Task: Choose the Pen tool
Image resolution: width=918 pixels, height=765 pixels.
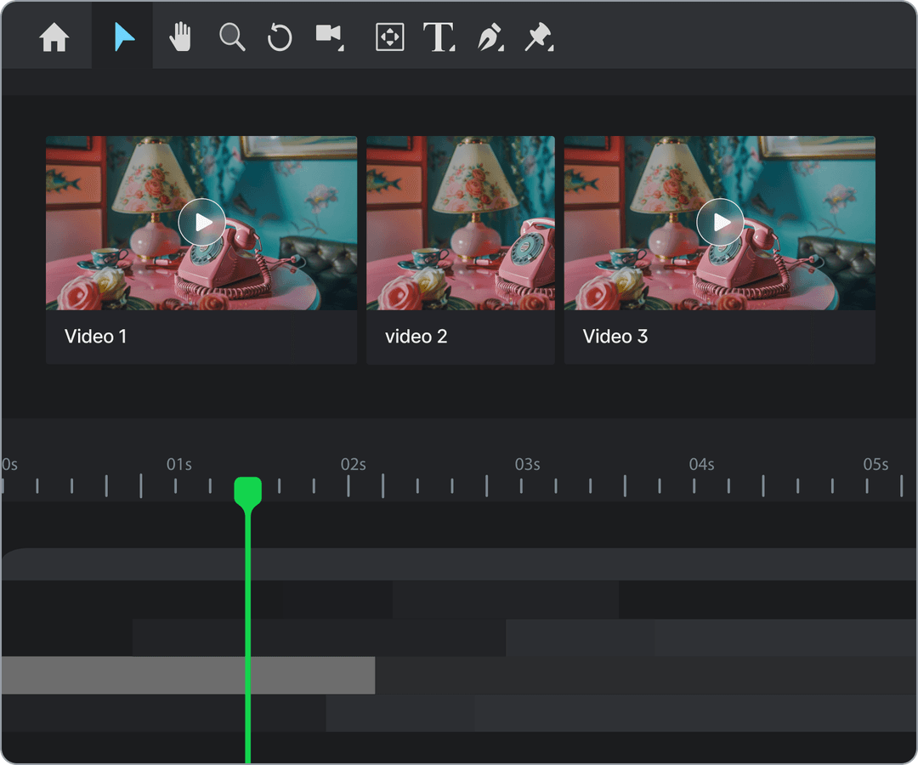Action: 490,37
